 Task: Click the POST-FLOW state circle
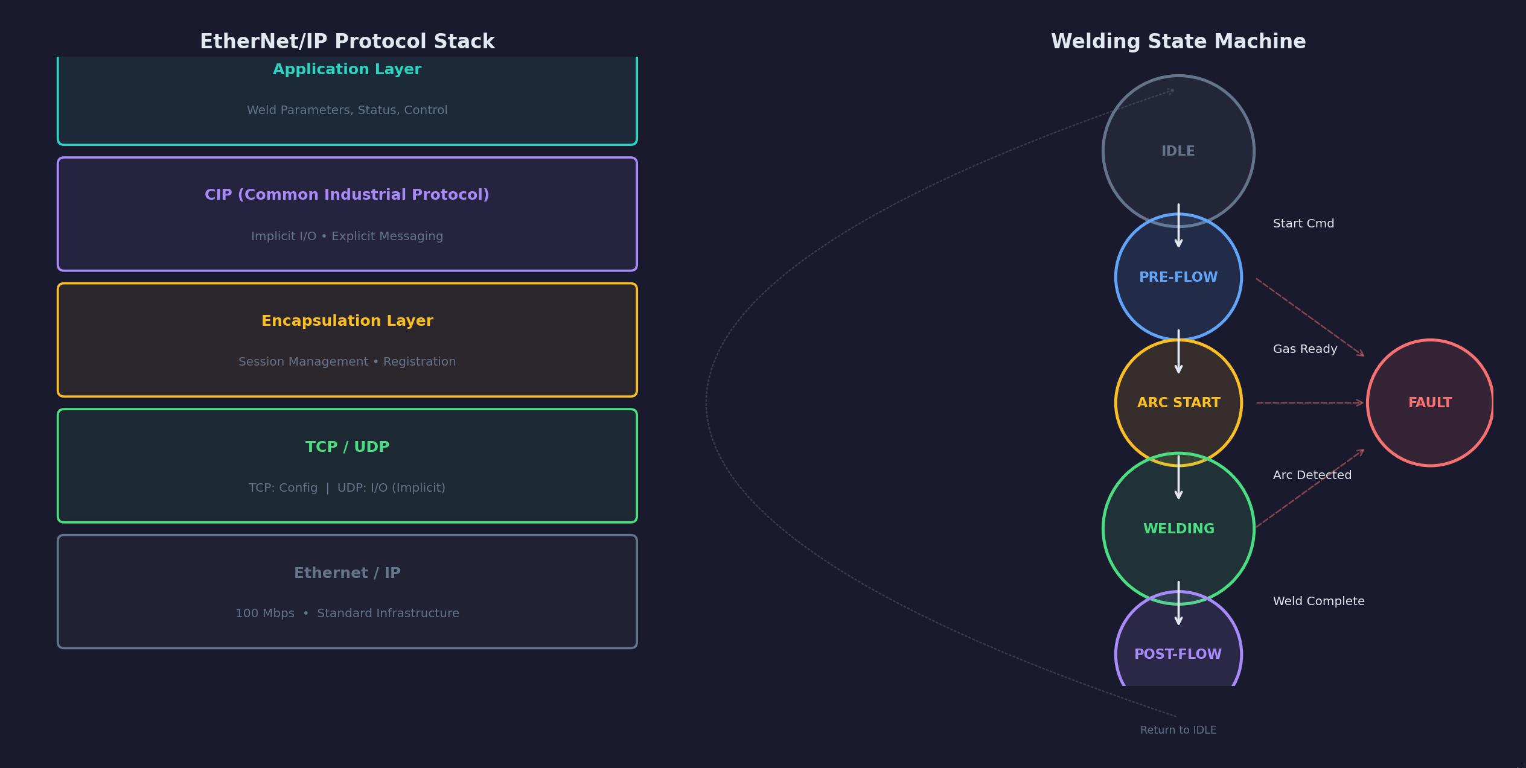pos(1178,654)
